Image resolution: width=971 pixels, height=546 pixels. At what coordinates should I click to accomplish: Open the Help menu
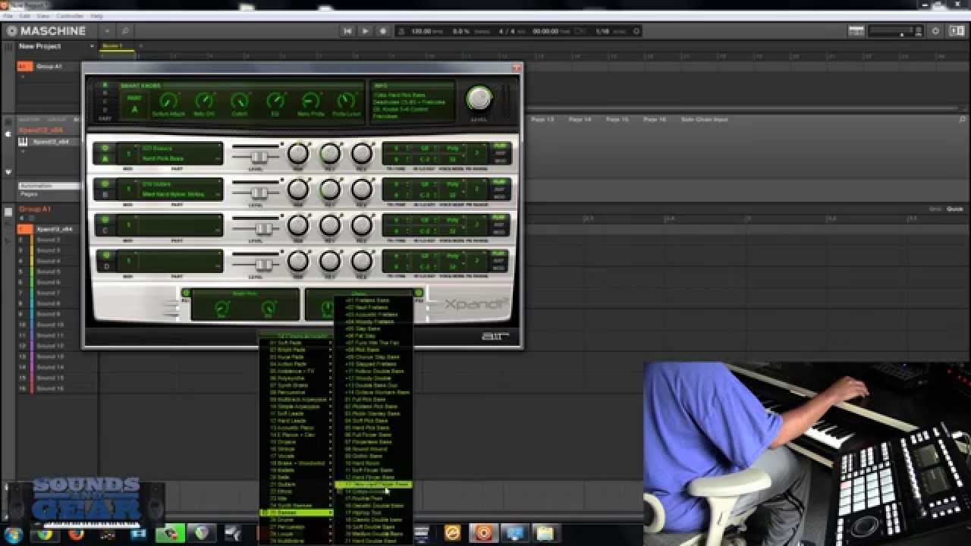(96, 16)
